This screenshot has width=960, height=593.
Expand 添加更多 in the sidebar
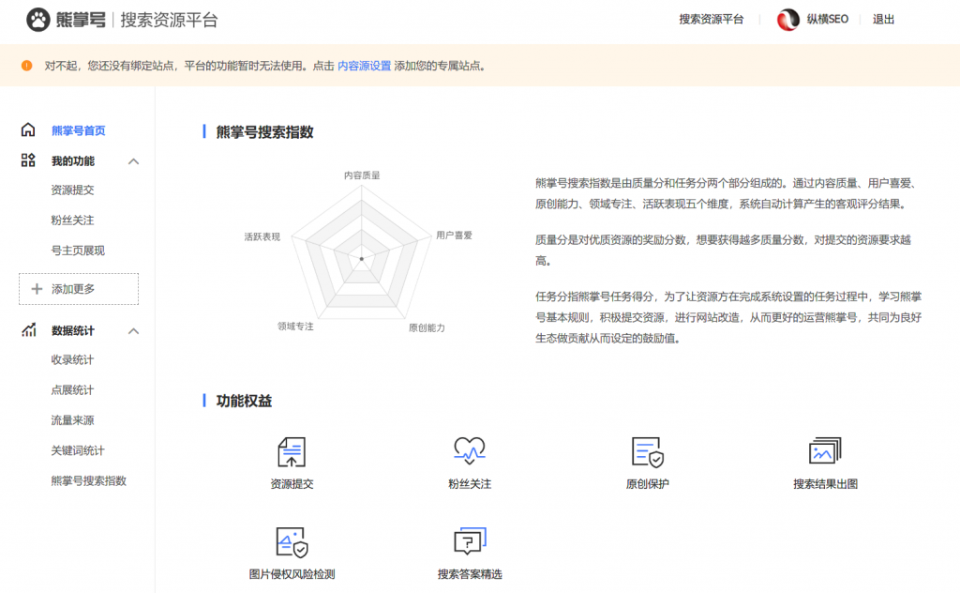click(78, 289)
